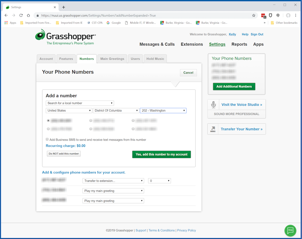The image size is (302, 239).
Task: Select the top-row right phone number radio
Action: (133, 121)
